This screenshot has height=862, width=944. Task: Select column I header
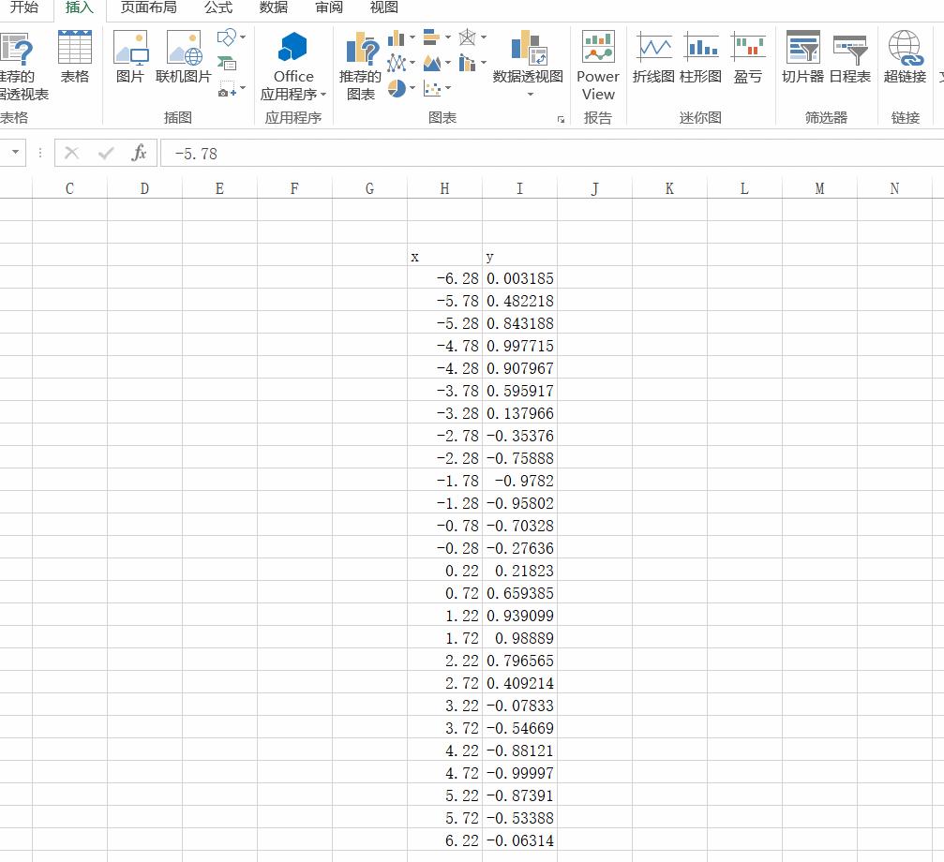click(519, 189)
